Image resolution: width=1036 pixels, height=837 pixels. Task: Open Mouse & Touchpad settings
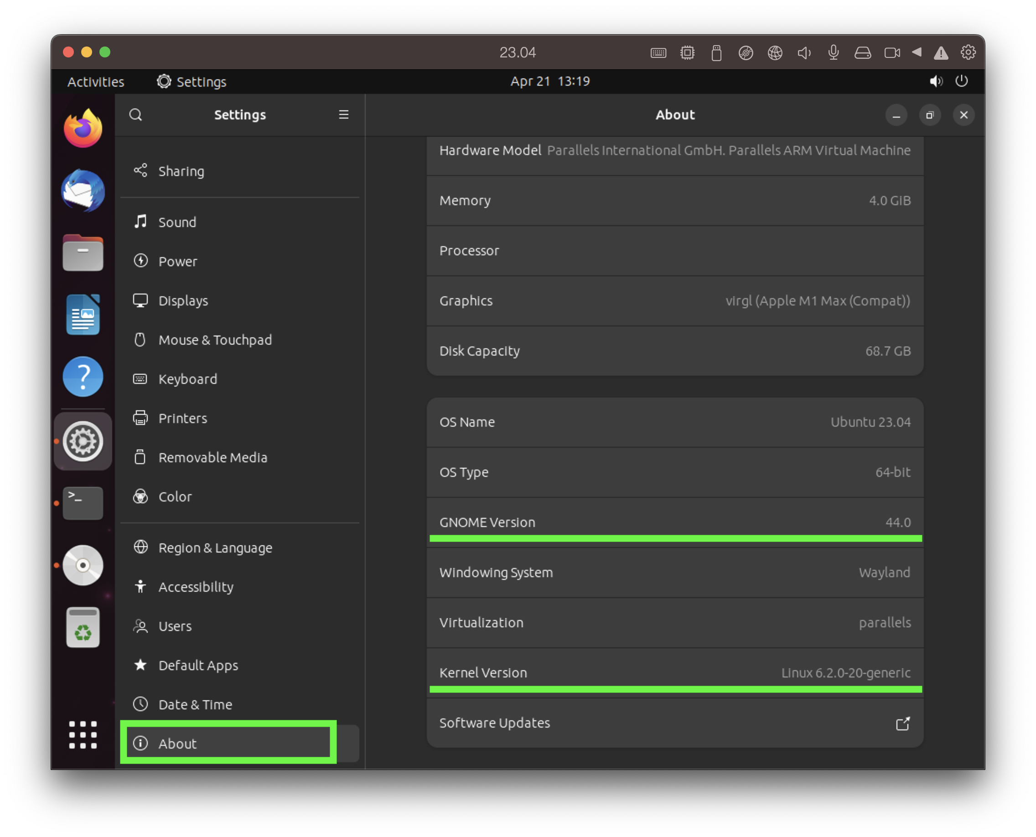(x=240, y=340)
